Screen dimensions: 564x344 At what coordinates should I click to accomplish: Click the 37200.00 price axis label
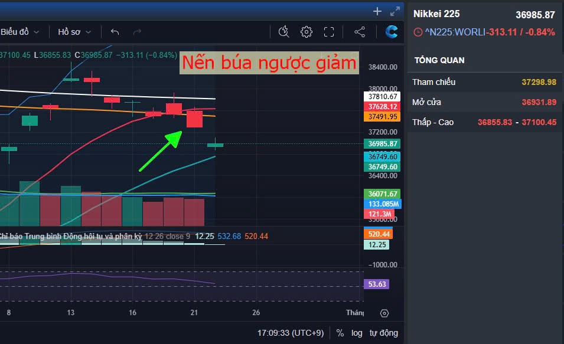pyautogui.click(x=383, y=132)
